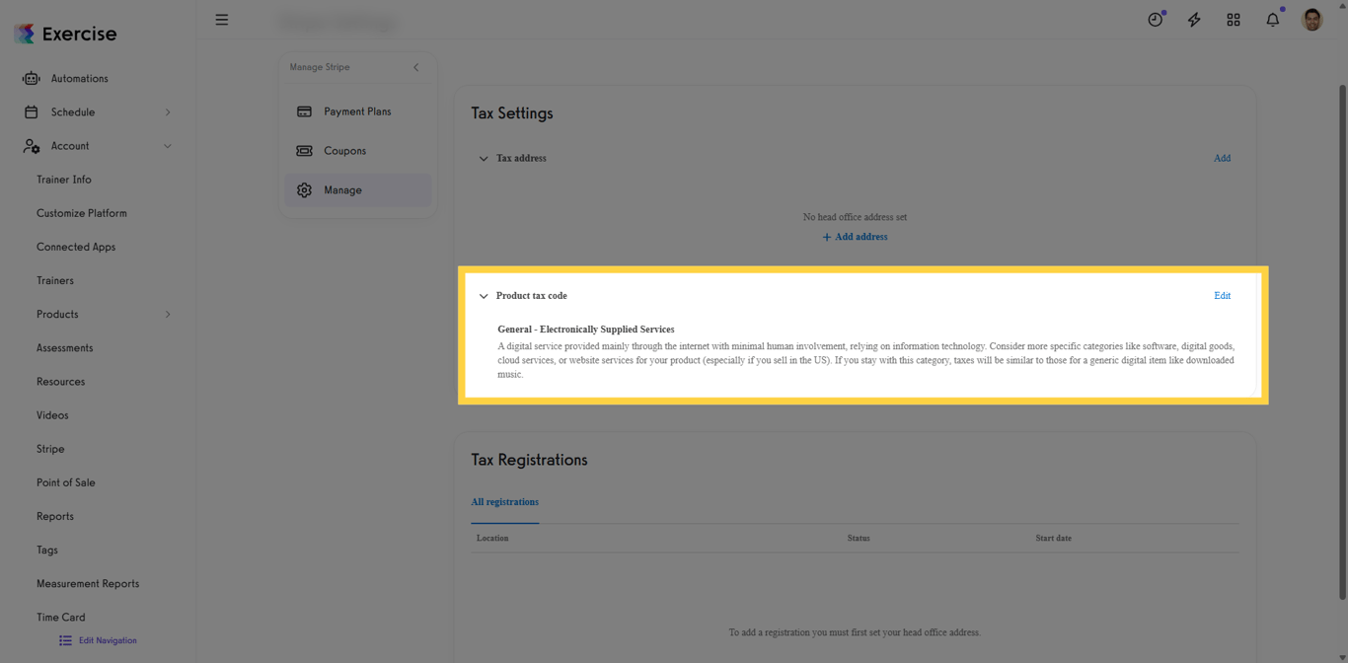Open the apps grid icon
Image resolution: width=1348 pixels, height=663 pixels.
point(1234,18)
